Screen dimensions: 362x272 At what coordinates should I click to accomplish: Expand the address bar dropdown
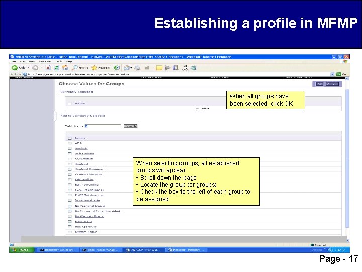point(332,74)
